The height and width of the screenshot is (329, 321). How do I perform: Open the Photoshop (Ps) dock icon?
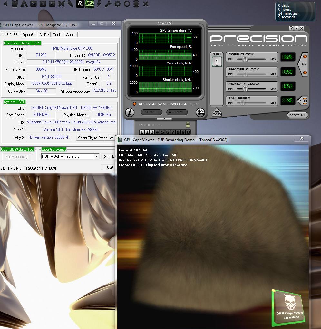pos(34,4)
